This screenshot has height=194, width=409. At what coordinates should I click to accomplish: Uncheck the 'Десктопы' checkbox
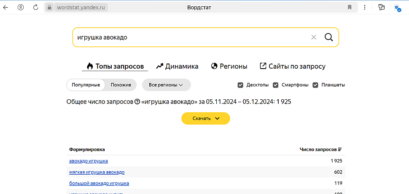point(240,85)
